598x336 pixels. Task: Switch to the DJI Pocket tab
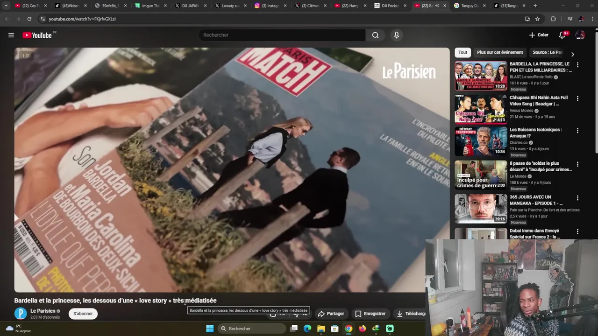coord(389,6)
